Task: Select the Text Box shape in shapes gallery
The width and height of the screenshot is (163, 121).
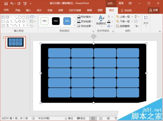Action: pos(3,17)
